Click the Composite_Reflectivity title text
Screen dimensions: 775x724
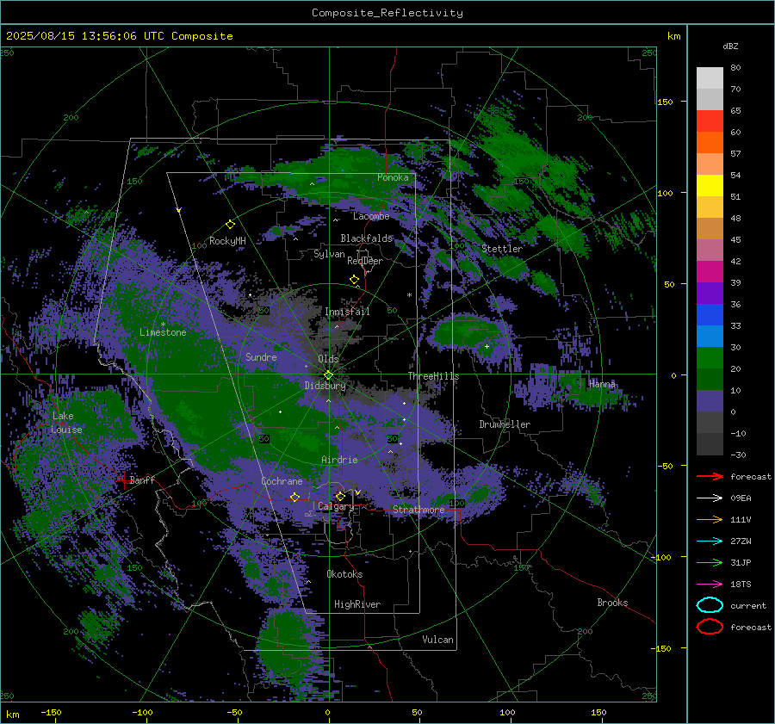pos(387,13)
